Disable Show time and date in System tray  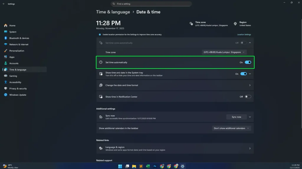[243, 74]
